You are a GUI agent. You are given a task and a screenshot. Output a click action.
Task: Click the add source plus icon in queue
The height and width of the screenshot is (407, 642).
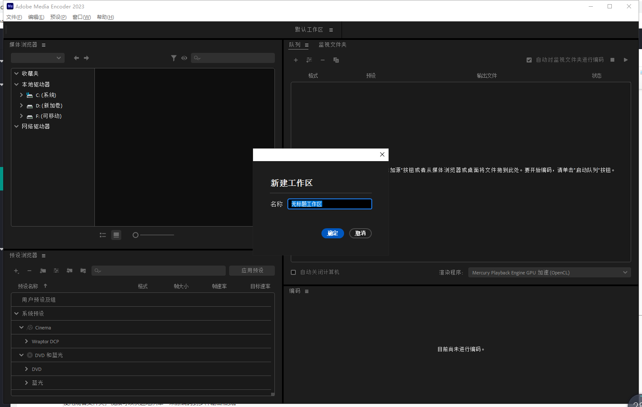[x=296, y=60]
